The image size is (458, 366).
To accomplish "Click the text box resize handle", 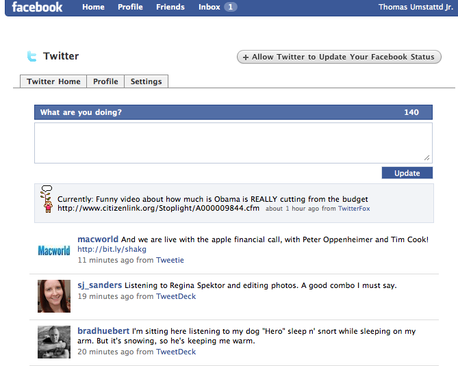I will [x=427, y=158].
